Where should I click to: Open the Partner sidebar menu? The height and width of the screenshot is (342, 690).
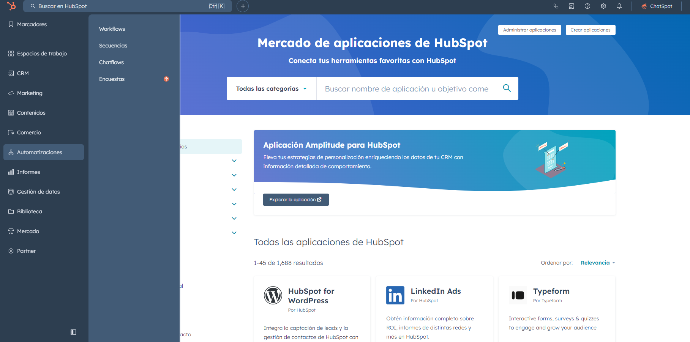point(44,251)
